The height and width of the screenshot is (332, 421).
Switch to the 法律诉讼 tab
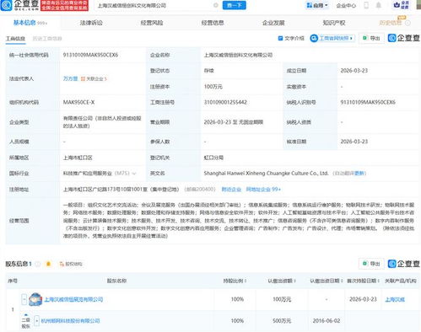point(91,23)
